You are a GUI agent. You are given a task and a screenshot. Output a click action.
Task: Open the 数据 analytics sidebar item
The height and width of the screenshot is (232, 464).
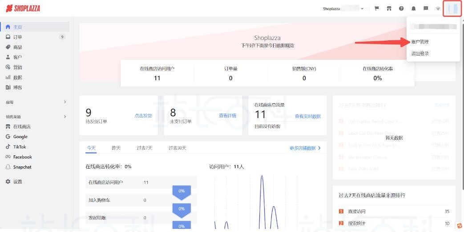coord(35,77)
